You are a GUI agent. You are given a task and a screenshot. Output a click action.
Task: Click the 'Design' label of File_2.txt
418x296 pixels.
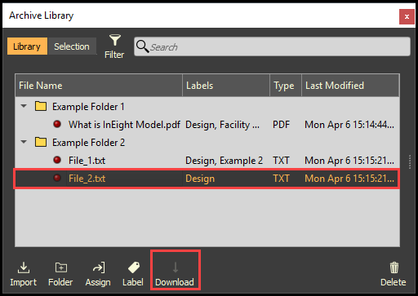(x=200, y=179)
